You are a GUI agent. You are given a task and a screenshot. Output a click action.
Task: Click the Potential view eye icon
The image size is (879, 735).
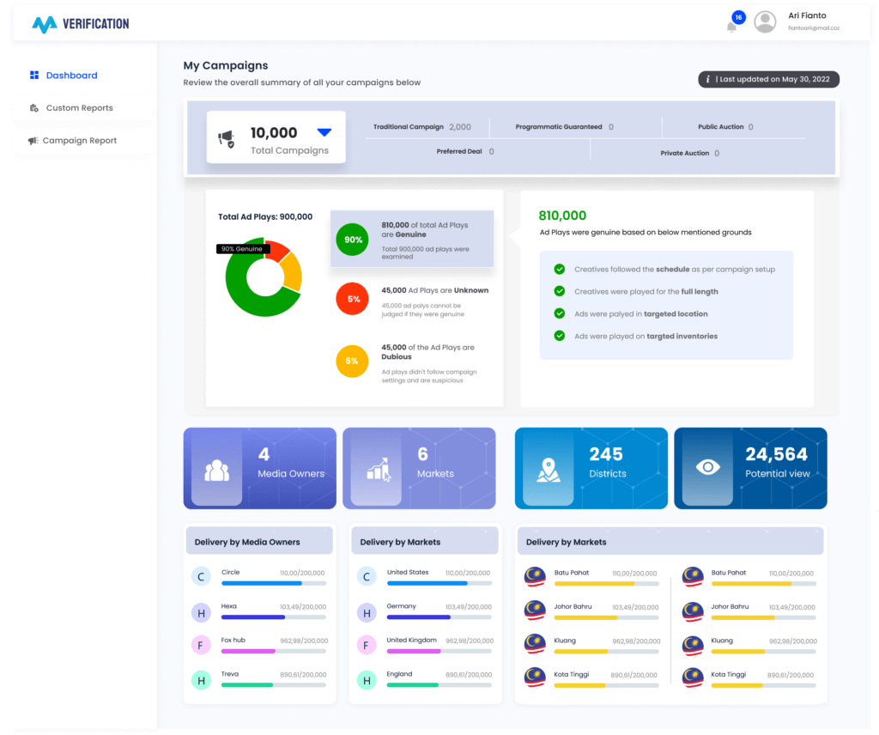[x=707, y=467]
